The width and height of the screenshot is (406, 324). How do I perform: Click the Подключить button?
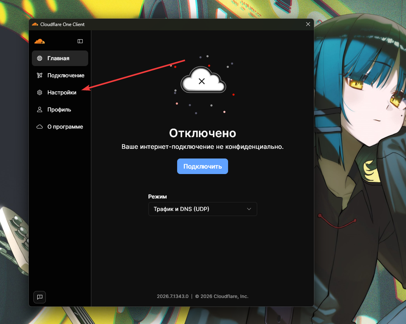pos(202,166)
